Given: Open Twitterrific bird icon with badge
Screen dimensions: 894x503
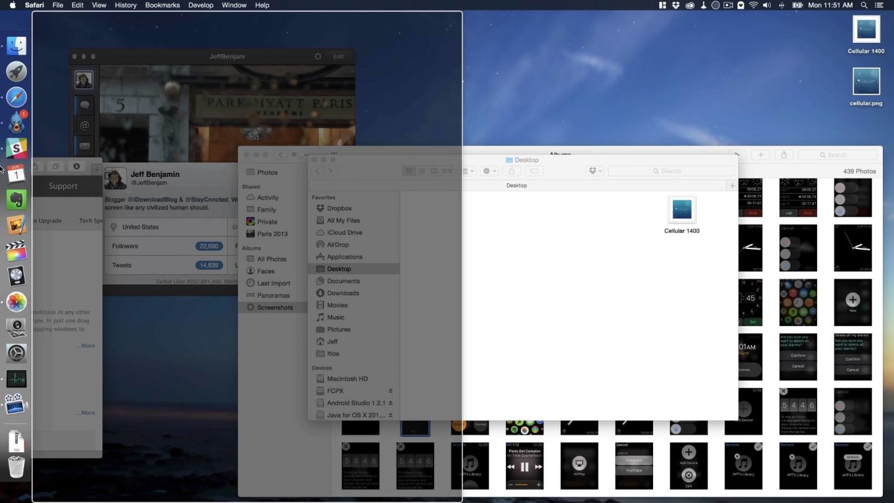Looking at the screenshot, I should [17, 122].
